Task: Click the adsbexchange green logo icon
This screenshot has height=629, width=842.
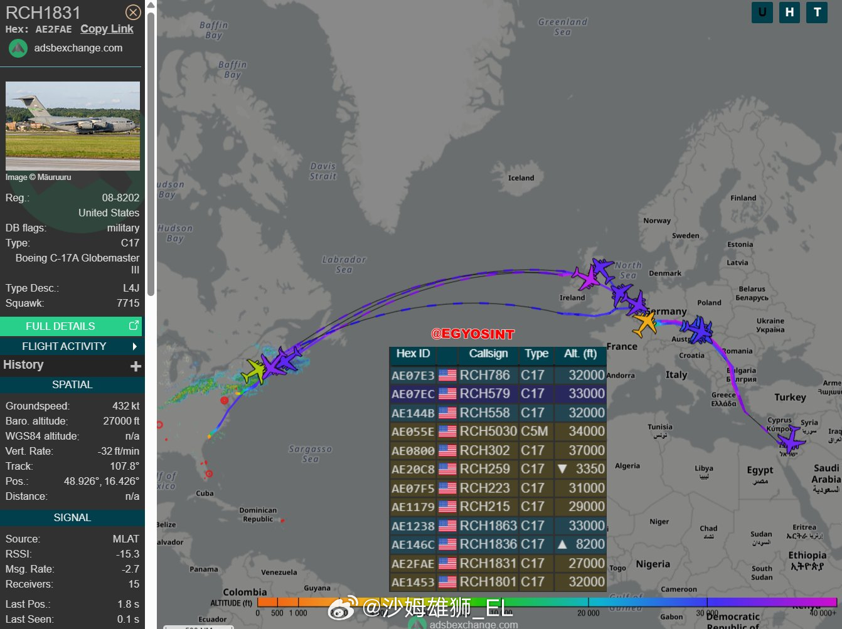Action: [18, 48]
